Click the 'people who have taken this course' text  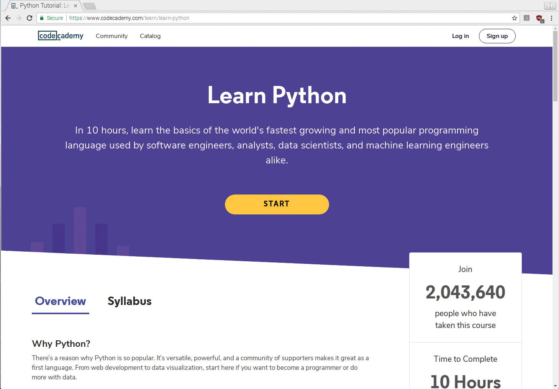(465, 319)
